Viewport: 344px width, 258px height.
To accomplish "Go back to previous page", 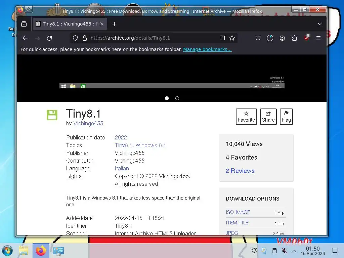I will (x=25, y=38).
